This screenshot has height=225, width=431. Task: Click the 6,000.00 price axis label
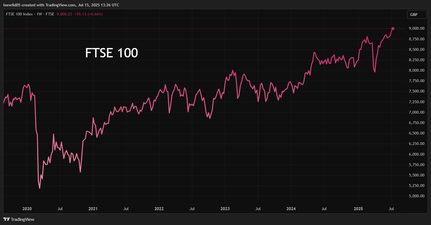(416, 154)
